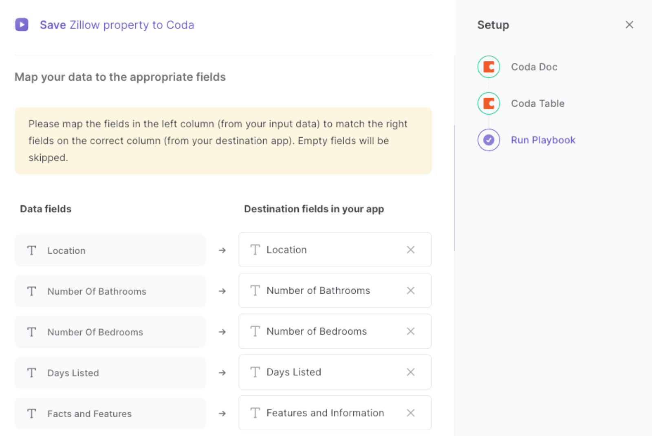652x436 pixels.
Task: Click the Number Of Bathrooms data field
Action: tap(110, 291)
